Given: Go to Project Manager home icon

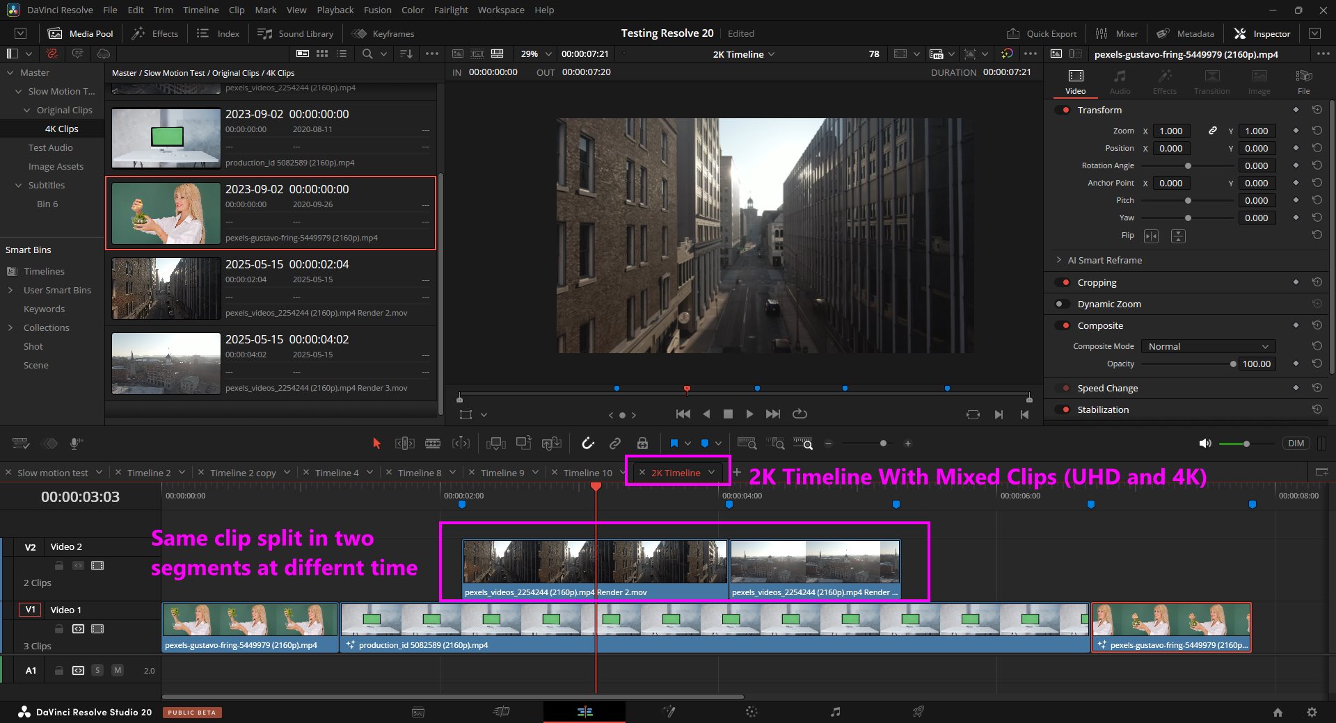Looking at the screenshot, I should pos(1278,712).
